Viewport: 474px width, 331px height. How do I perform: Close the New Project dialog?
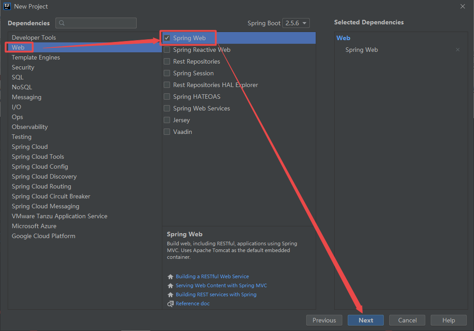463,6
